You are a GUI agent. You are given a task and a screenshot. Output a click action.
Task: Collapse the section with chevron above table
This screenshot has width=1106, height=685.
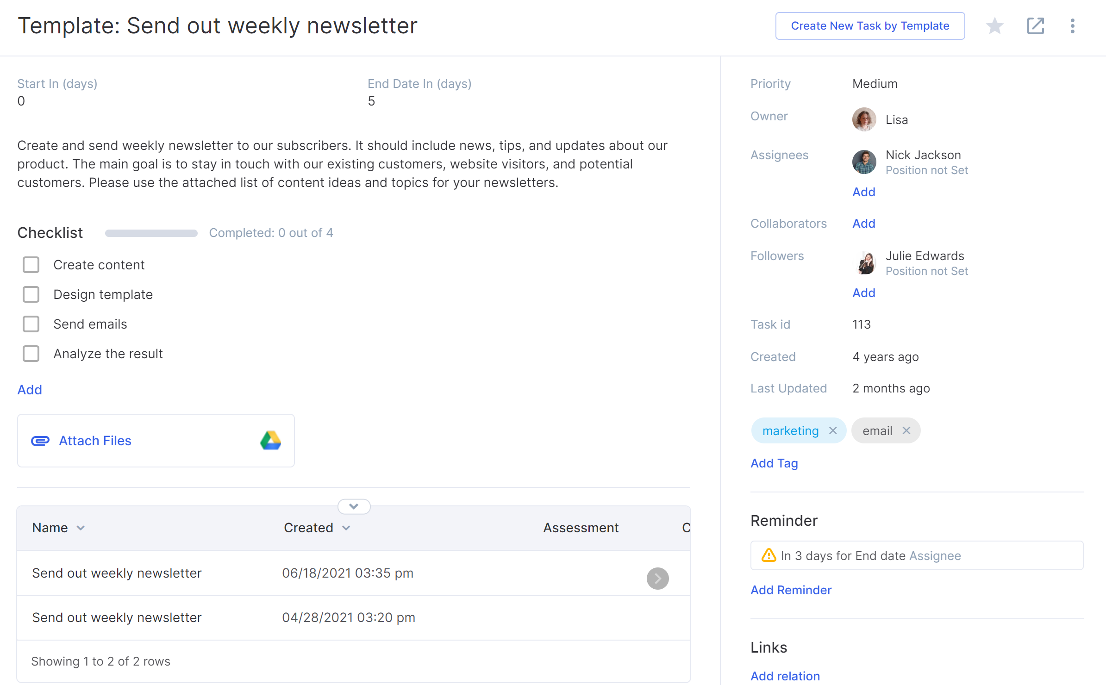pyautogui.click(x=354, y=506)
